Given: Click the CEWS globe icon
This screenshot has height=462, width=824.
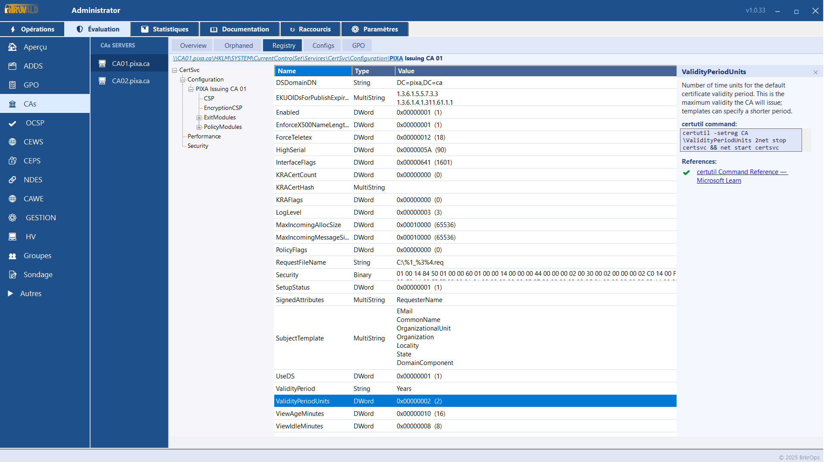Looking at the screenshot, I should (13, 142).
